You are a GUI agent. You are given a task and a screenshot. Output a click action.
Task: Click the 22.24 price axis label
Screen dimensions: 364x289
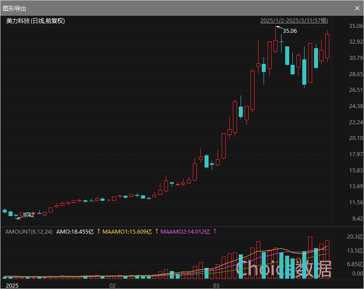click(356, 122)
